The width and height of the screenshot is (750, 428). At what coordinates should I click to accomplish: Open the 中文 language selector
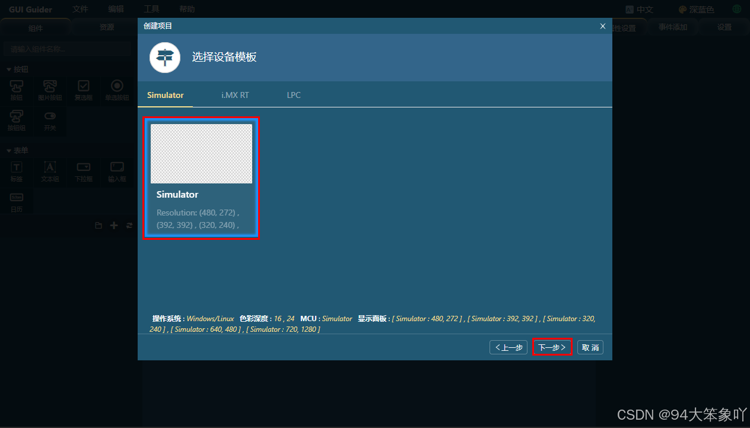click(640, 9)
